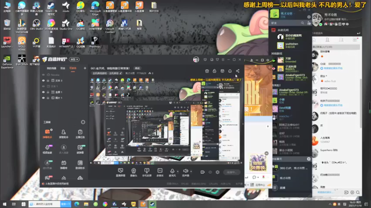Expand group chat section plus button in Steam

308,159
